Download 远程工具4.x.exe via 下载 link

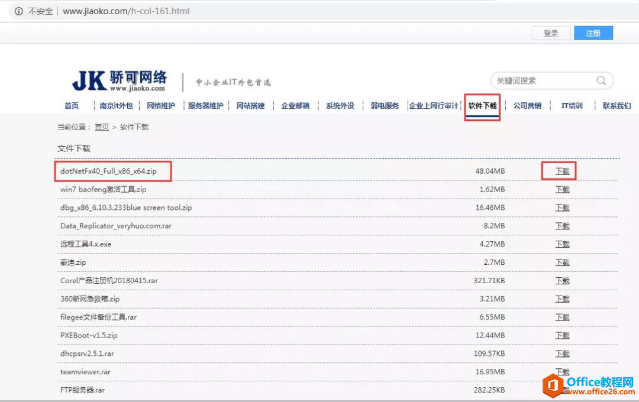563,244
